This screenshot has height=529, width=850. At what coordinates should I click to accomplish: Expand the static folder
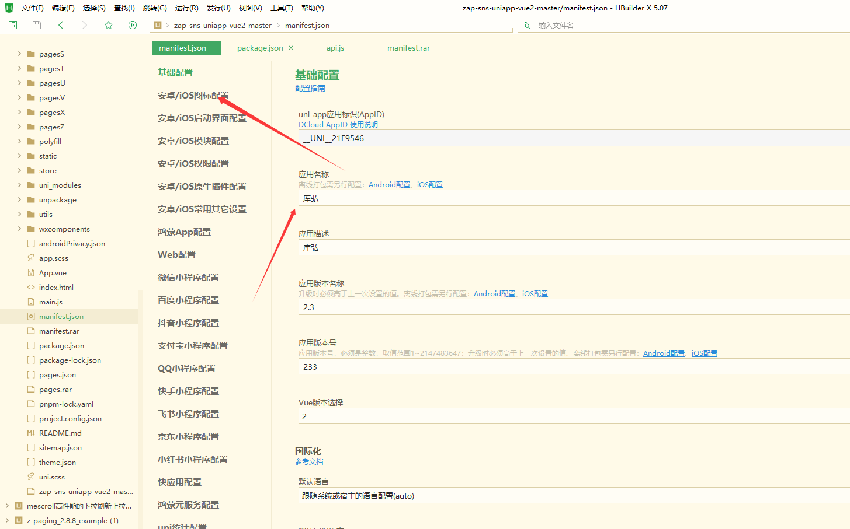point(19,156)
